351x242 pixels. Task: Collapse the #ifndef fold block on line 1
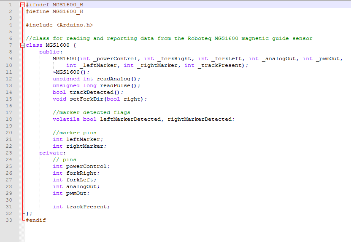[22, 5]
